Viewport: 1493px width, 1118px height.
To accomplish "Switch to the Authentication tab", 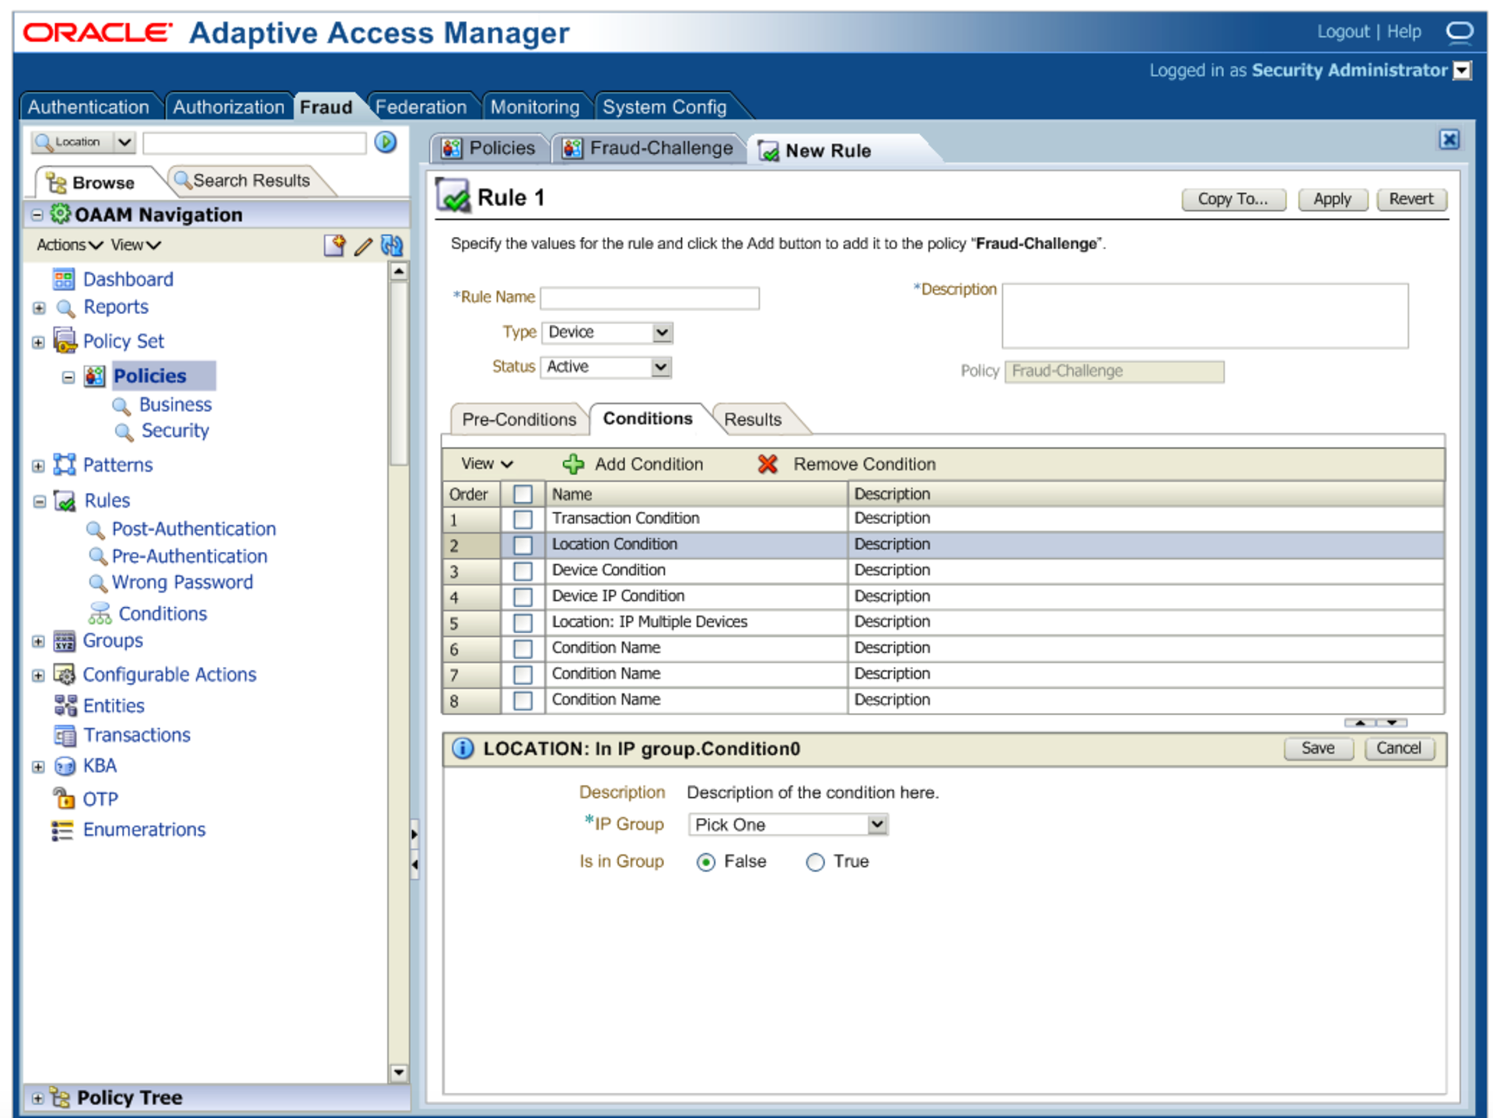I will point(89,107).
